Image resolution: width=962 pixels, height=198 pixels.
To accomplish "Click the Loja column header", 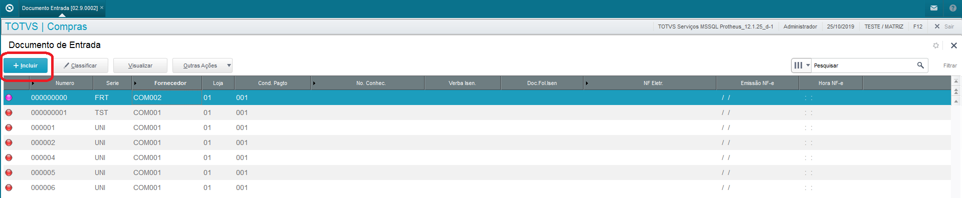I will [x=218, y=83].
